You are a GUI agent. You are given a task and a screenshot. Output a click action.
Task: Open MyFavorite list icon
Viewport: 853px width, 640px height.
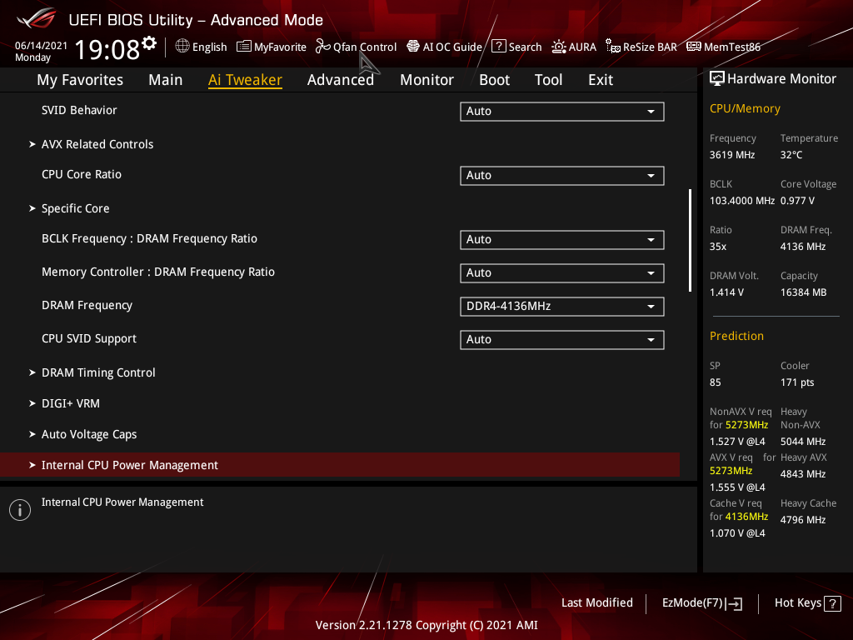coord(244,47)
